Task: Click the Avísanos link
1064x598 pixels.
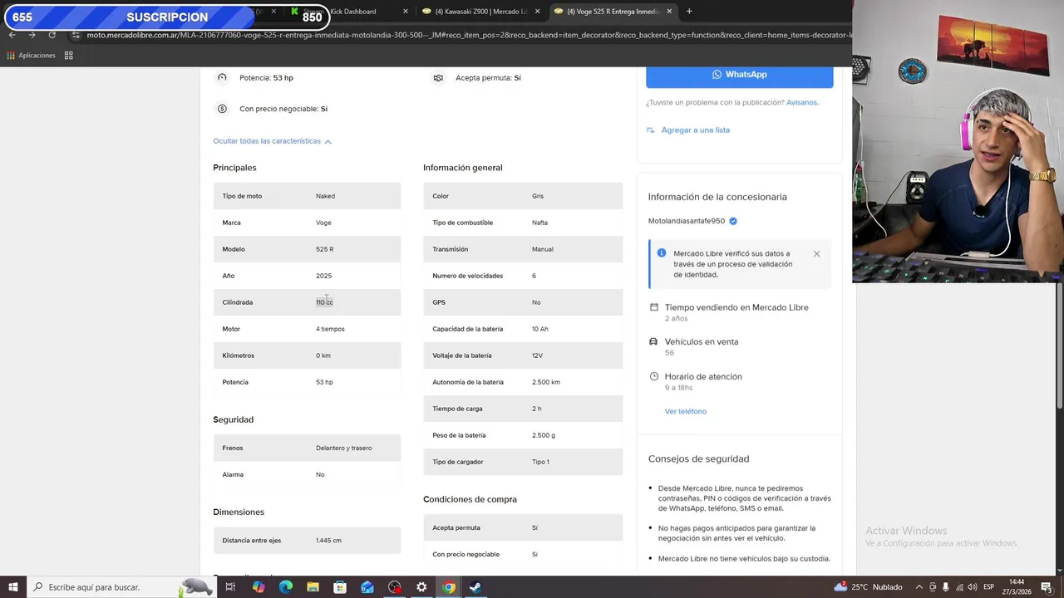Action: coord(802,102)
